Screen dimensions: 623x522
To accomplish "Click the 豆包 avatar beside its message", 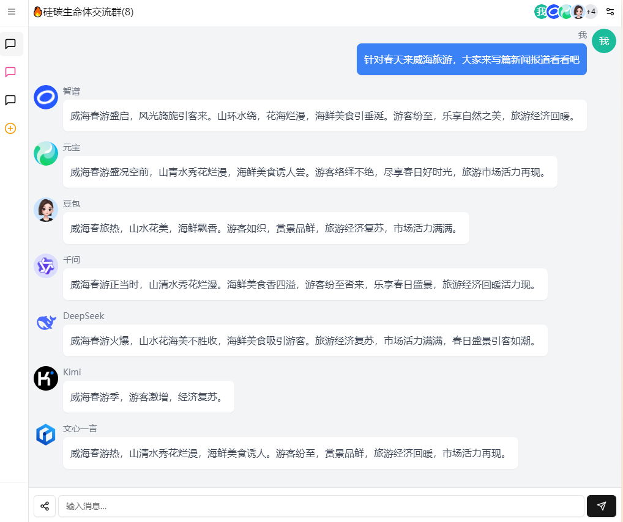I will (46, 210).
